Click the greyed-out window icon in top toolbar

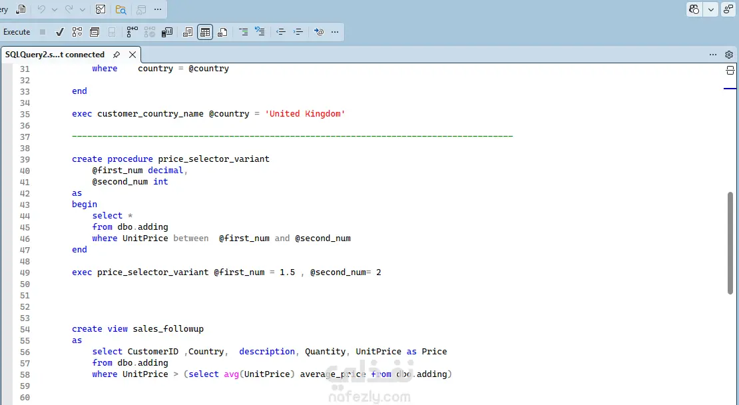click(x=141, y=9)
